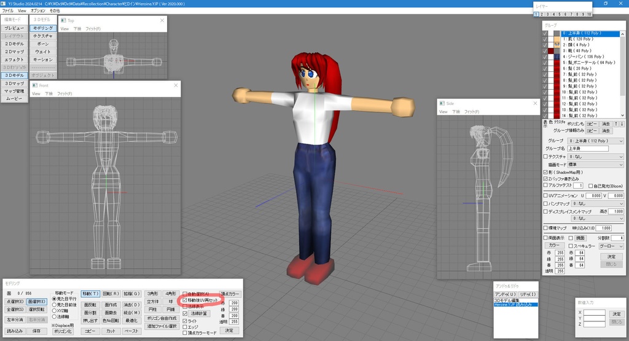Select the XYZ軸 move mode radio button
This screenshot has height=341, width=629.
pyautogui.click(x=54, y=311)
